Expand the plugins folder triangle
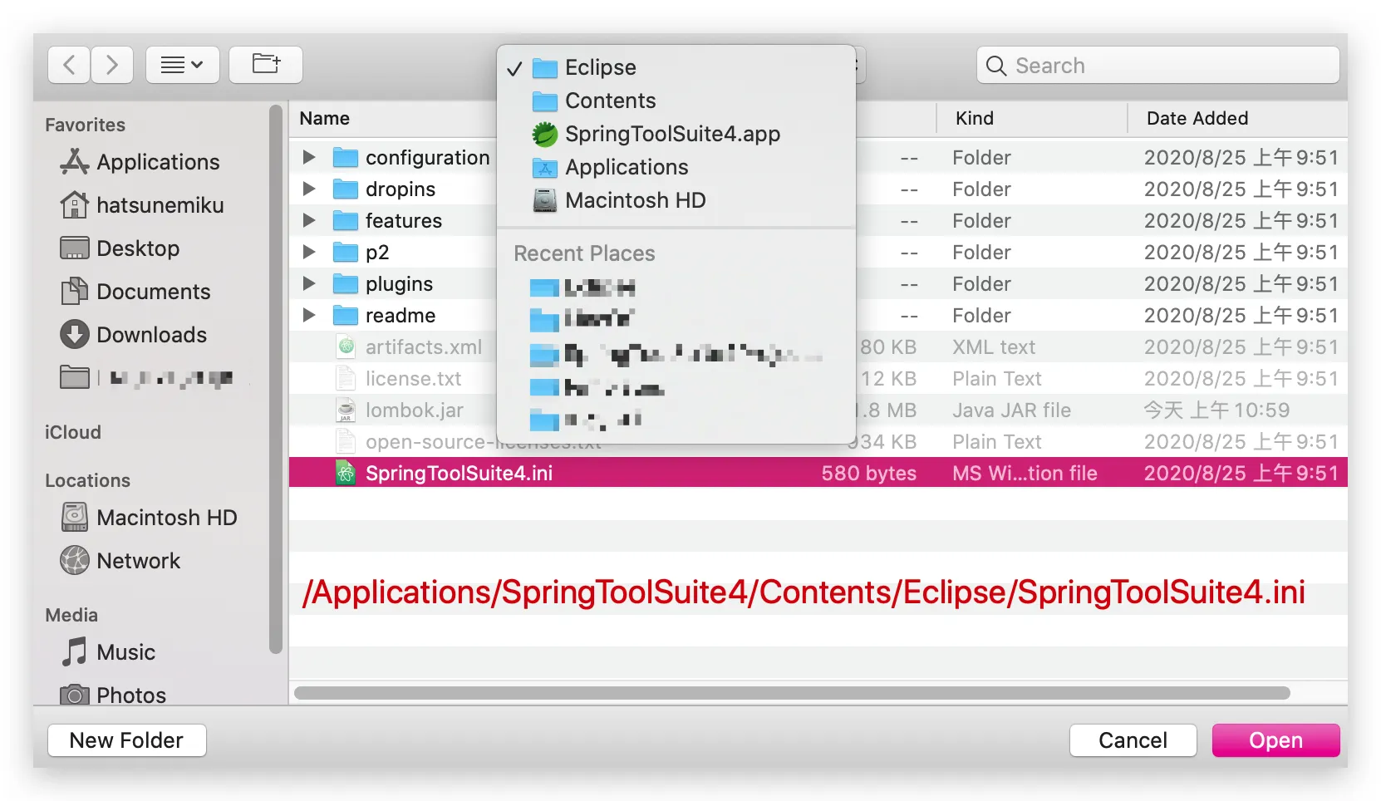Image resolution: width=1381 pixels, height=801 pixels. coord(309,283)
